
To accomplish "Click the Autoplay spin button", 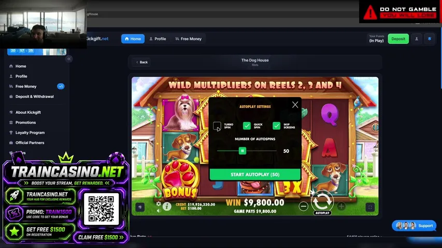I will tap(322, 202).
